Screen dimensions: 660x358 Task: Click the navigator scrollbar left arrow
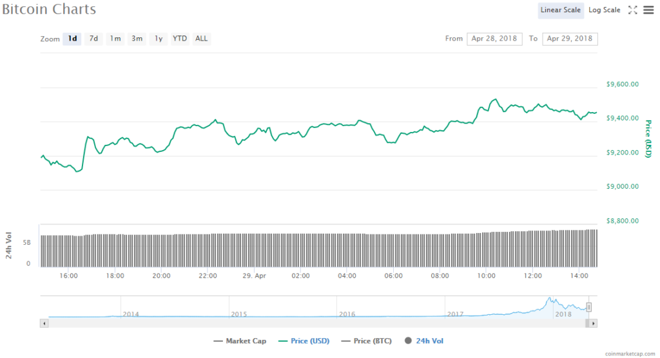click(43, 323)
